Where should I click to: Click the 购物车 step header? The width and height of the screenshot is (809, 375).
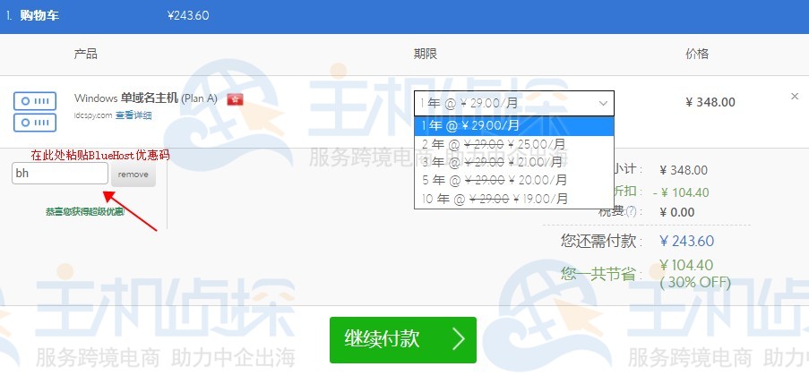(x=39, y=15)
